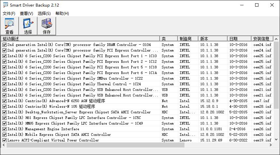The width and height of the screenshot is (280, 155).
Task: Sort by the 驱动描述 column header
Action: [80, 39]
